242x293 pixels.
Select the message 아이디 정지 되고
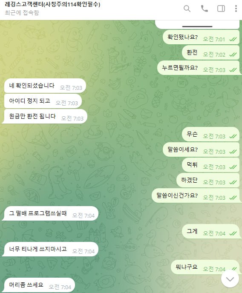[x=43, y=101]
